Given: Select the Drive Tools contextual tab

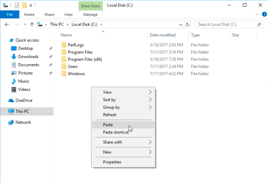Looking at the screenshot, I should 91,6.
